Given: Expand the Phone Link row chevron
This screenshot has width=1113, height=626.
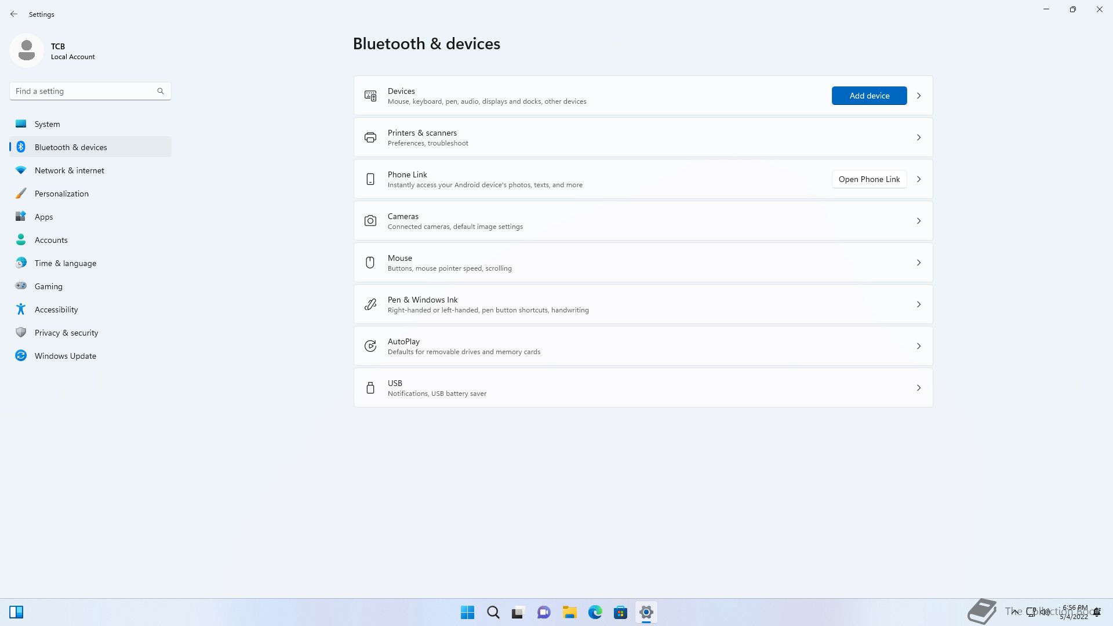Looking at the screenshot, I should pos(919,179).
